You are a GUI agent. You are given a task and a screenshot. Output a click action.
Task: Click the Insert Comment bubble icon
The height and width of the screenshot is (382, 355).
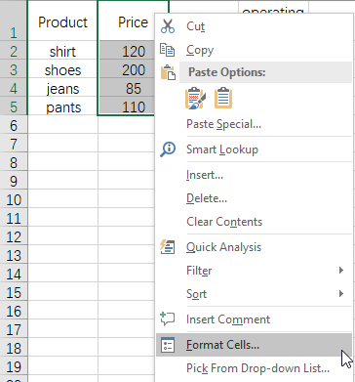click(x=168, y=318)
